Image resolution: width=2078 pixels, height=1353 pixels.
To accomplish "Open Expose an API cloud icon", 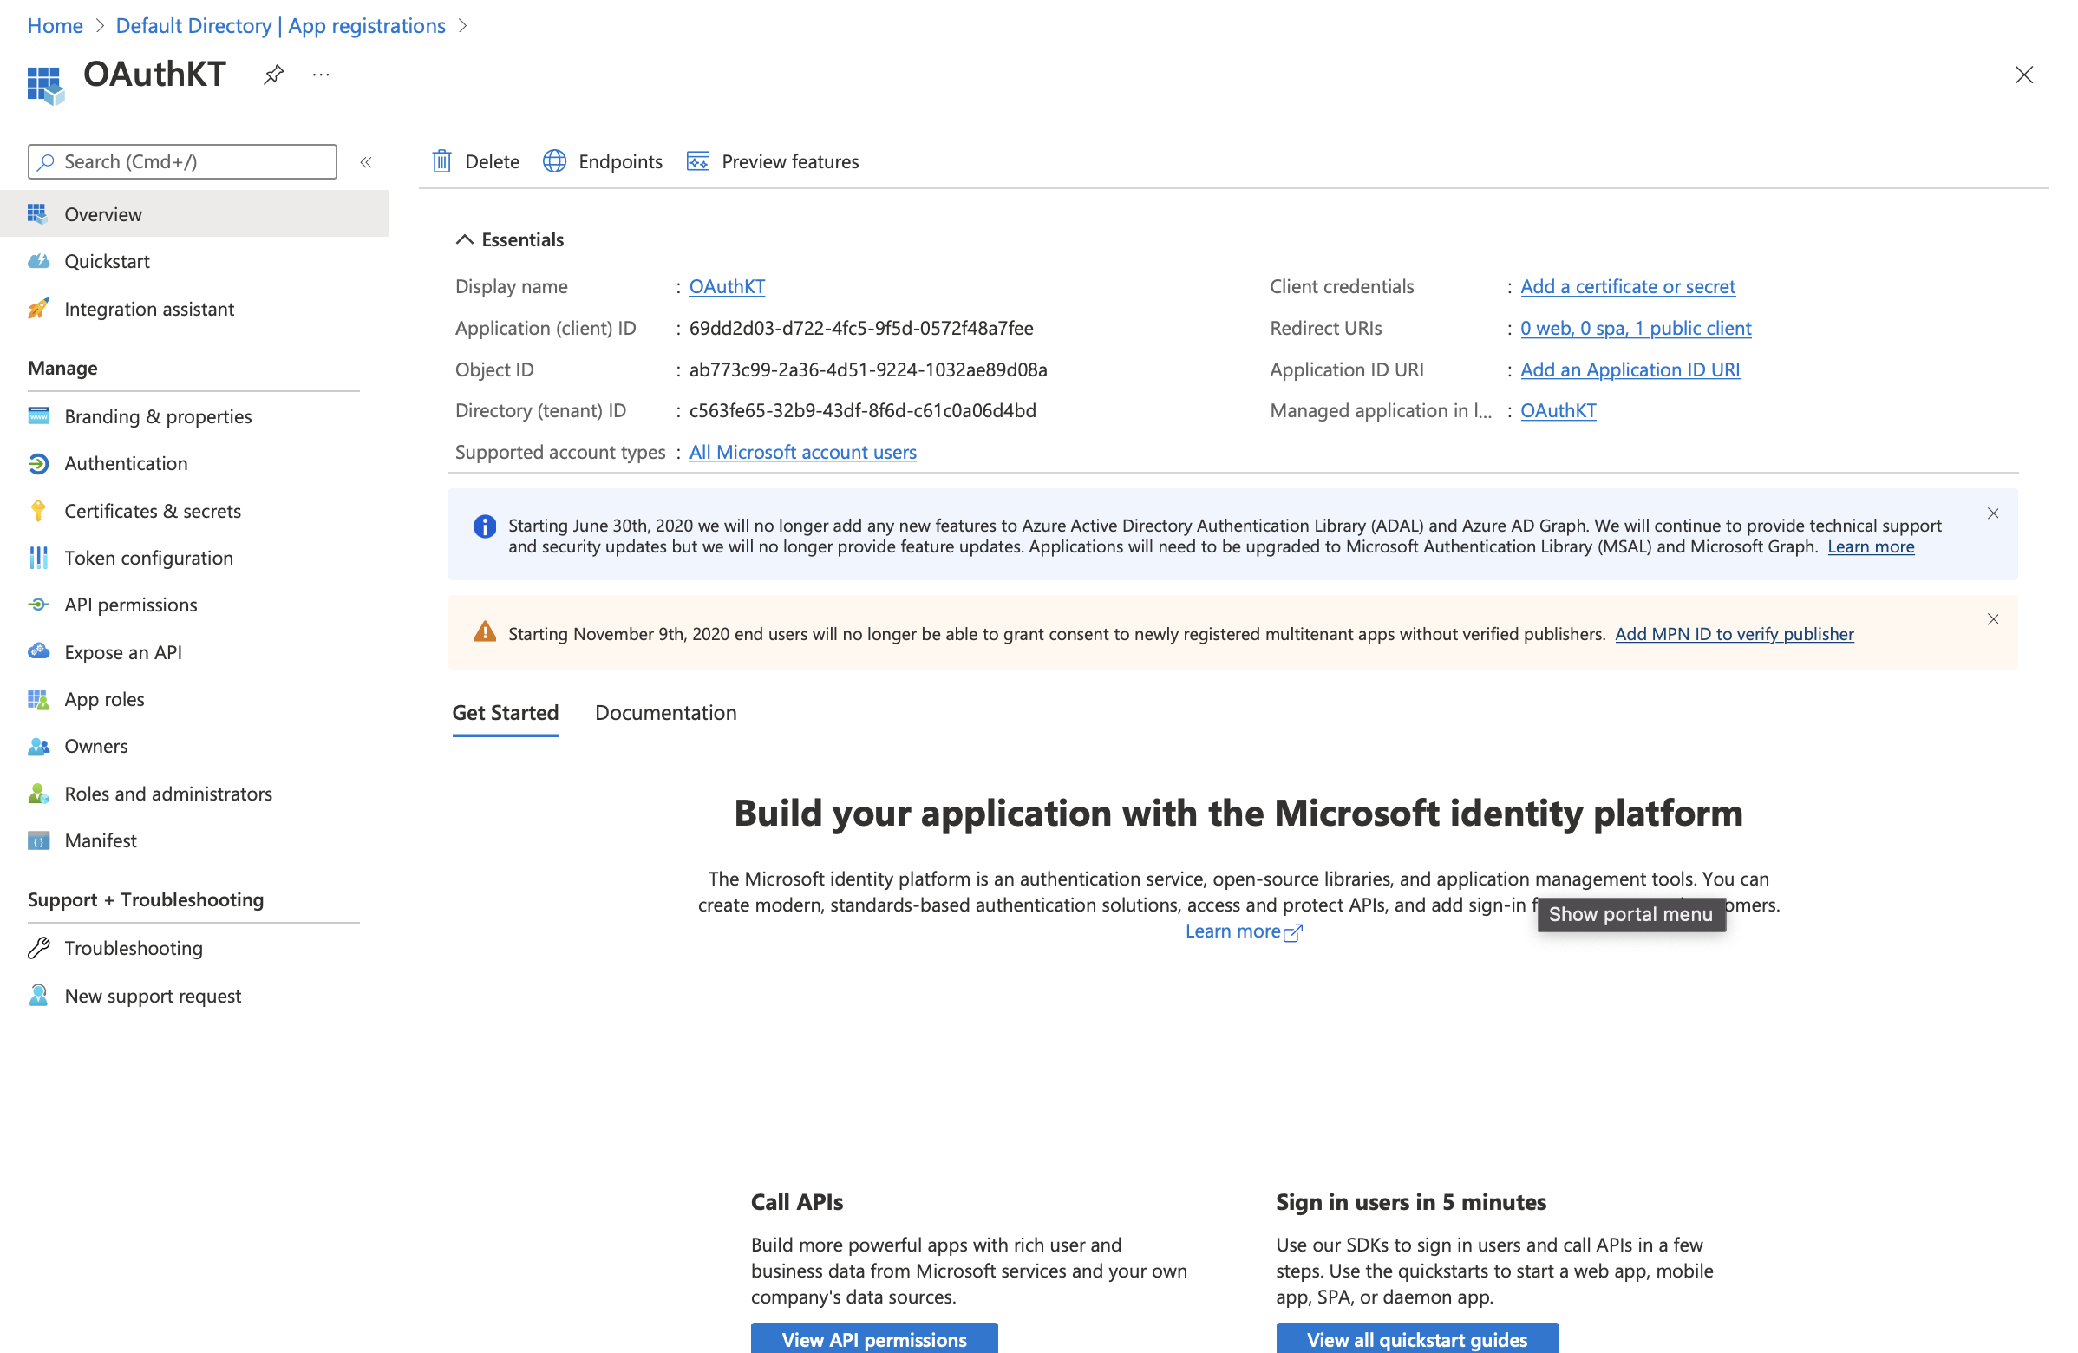I will pos(38,652).
